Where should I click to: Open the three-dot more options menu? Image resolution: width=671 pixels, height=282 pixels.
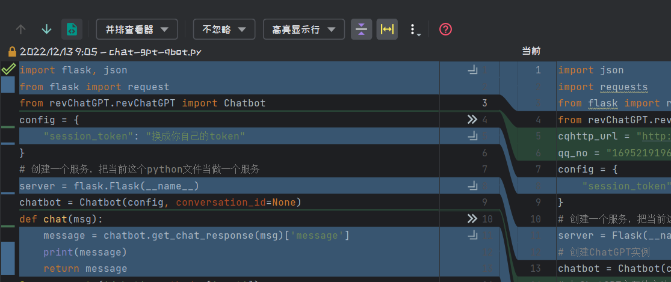click(x=413, y=29)
